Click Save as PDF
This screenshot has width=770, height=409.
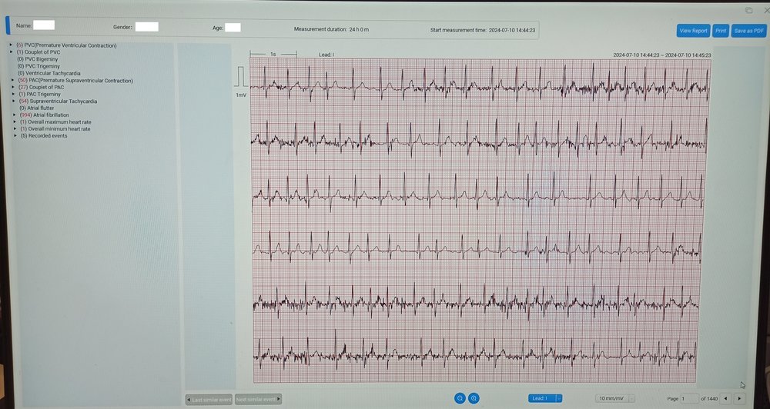(x=748, y=31)
